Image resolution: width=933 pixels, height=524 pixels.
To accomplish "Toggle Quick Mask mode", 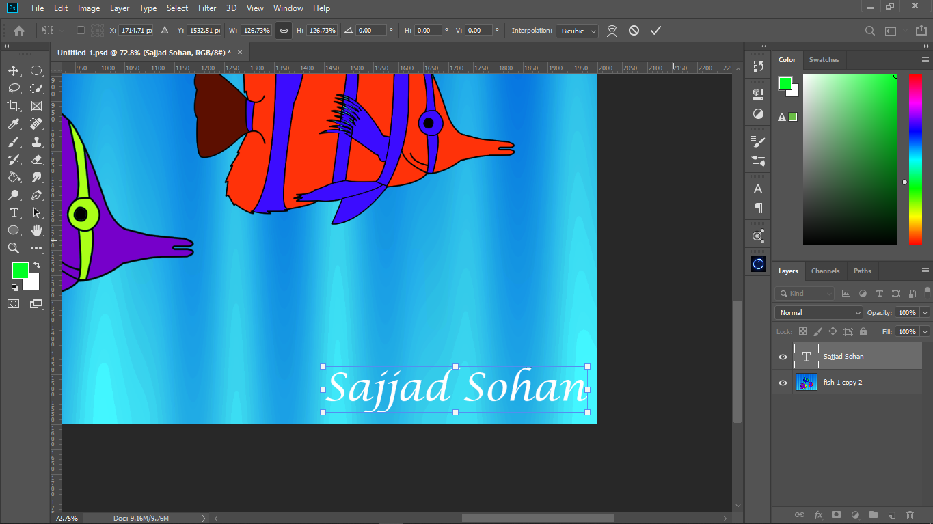I will (x=14, y=303).
